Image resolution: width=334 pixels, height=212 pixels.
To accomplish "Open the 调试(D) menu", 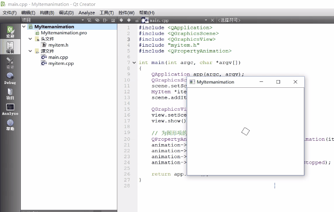I will (x=66, y=13).
